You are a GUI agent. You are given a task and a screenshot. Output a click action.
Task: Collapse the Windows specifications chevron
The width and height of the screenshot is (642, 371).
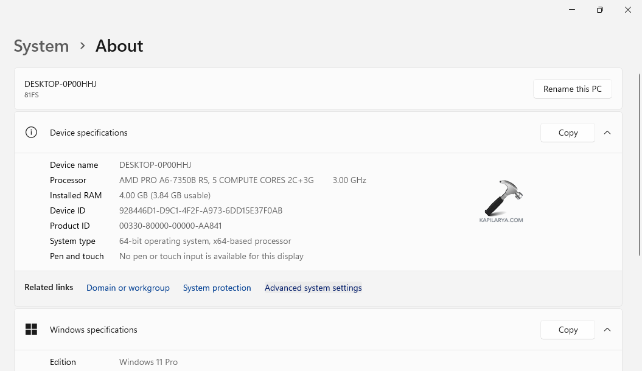pyautogui.click(x=607, y=330)
